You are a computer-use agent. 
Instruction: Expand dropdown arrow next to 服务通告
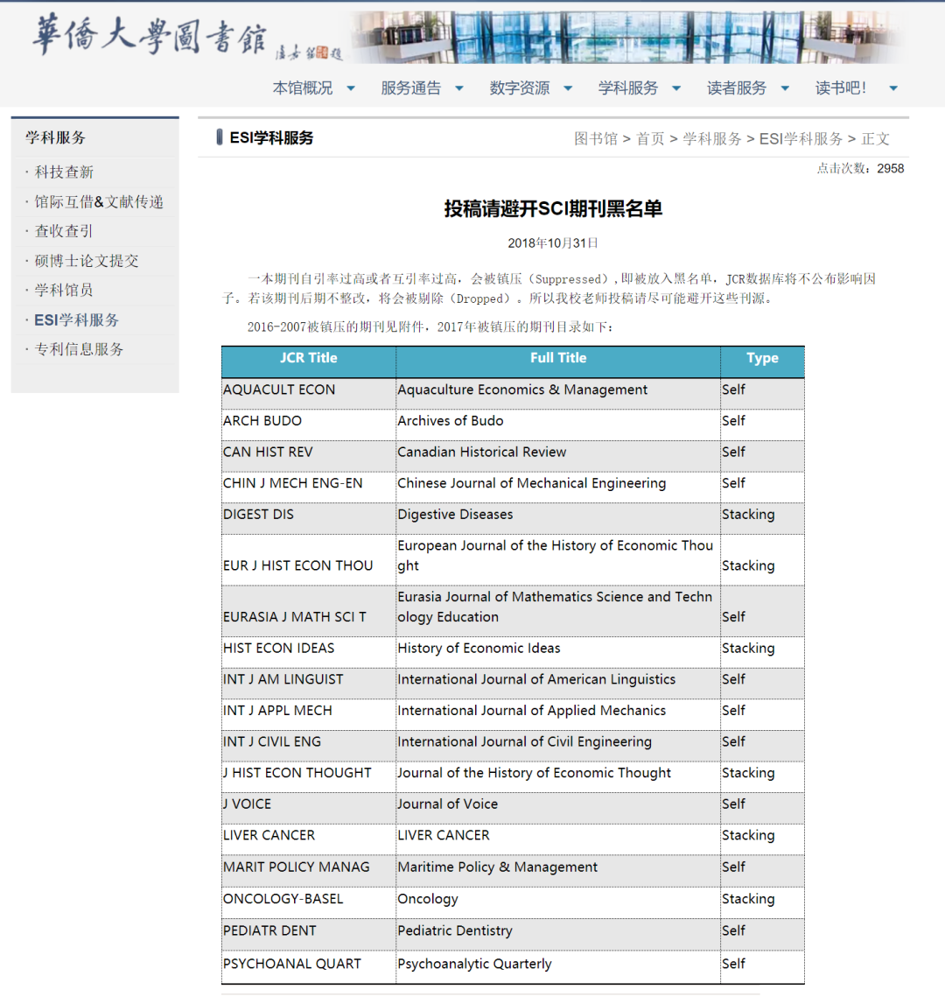[x=459, y=88]
